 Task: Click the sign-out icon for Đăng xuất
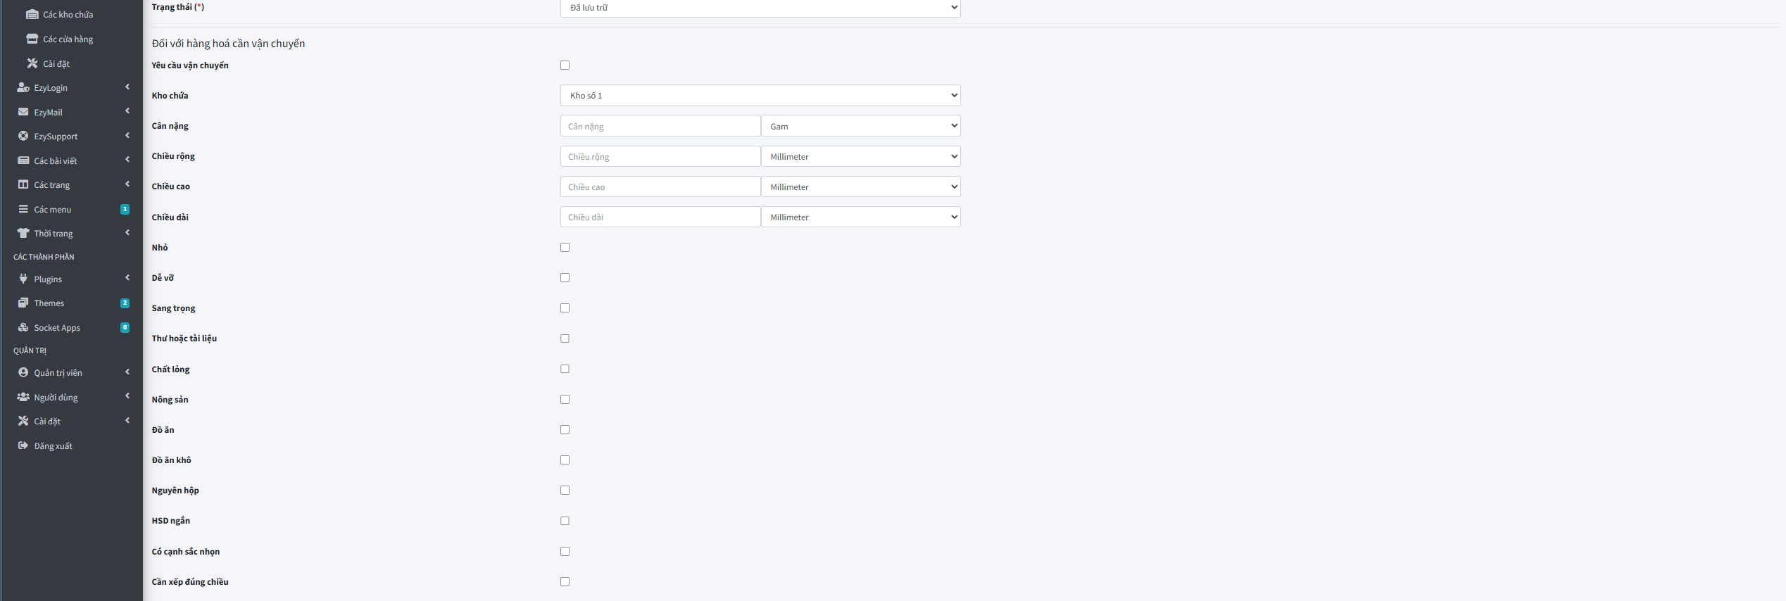(x=23, y=445)
